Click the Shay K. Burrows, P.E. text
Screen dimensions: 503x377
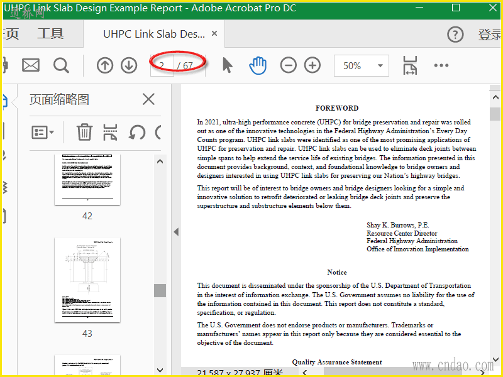pyautogui.click(x=398, y=225)
